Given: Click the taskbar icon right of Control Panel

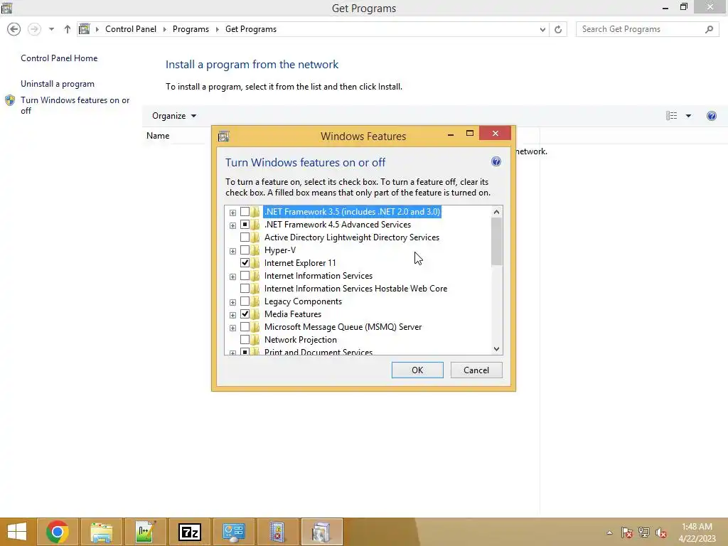Looking at the screenshot, I should [x=277, y=532].
